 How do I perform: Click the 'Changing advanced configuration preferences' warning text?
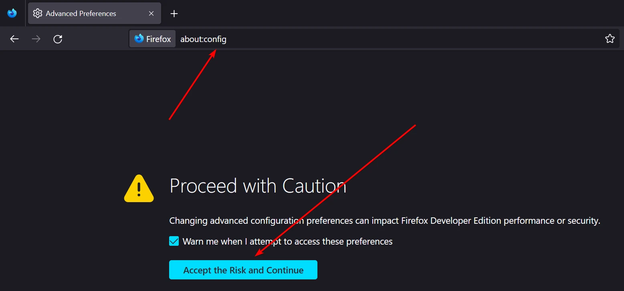coord(385,221)
